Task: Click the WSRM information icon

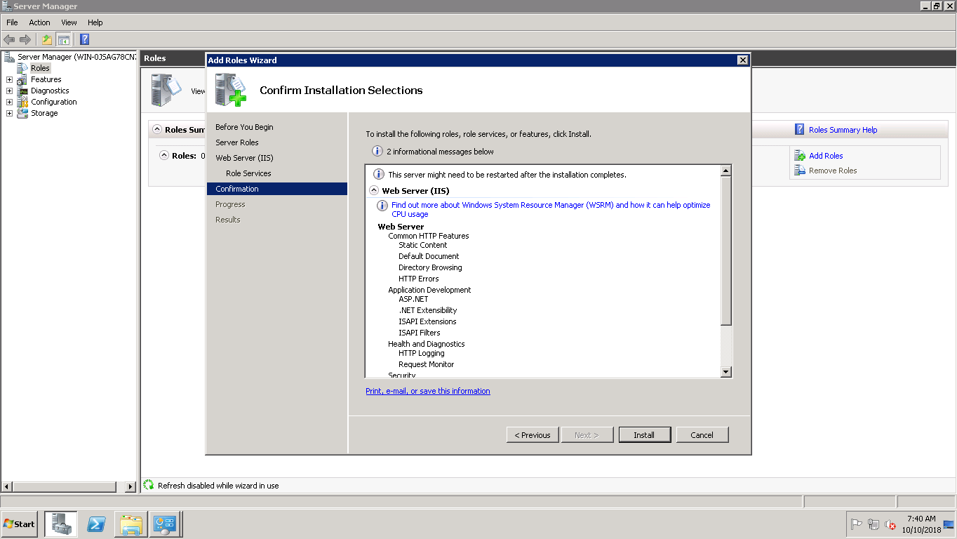Action: click(382, 206)
